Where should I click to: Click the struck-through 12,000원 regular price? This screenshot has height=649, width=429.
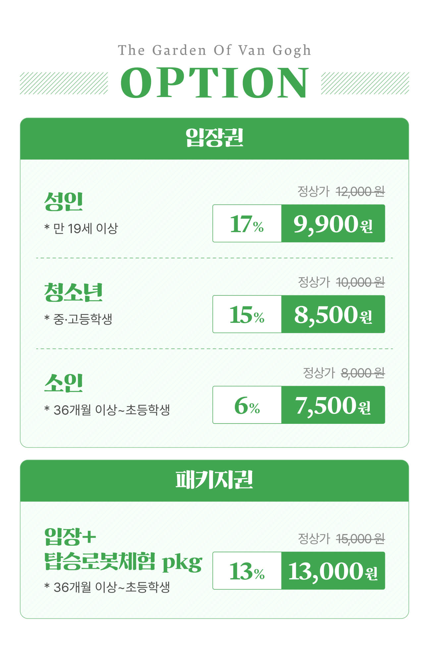(x=360, y=191)
